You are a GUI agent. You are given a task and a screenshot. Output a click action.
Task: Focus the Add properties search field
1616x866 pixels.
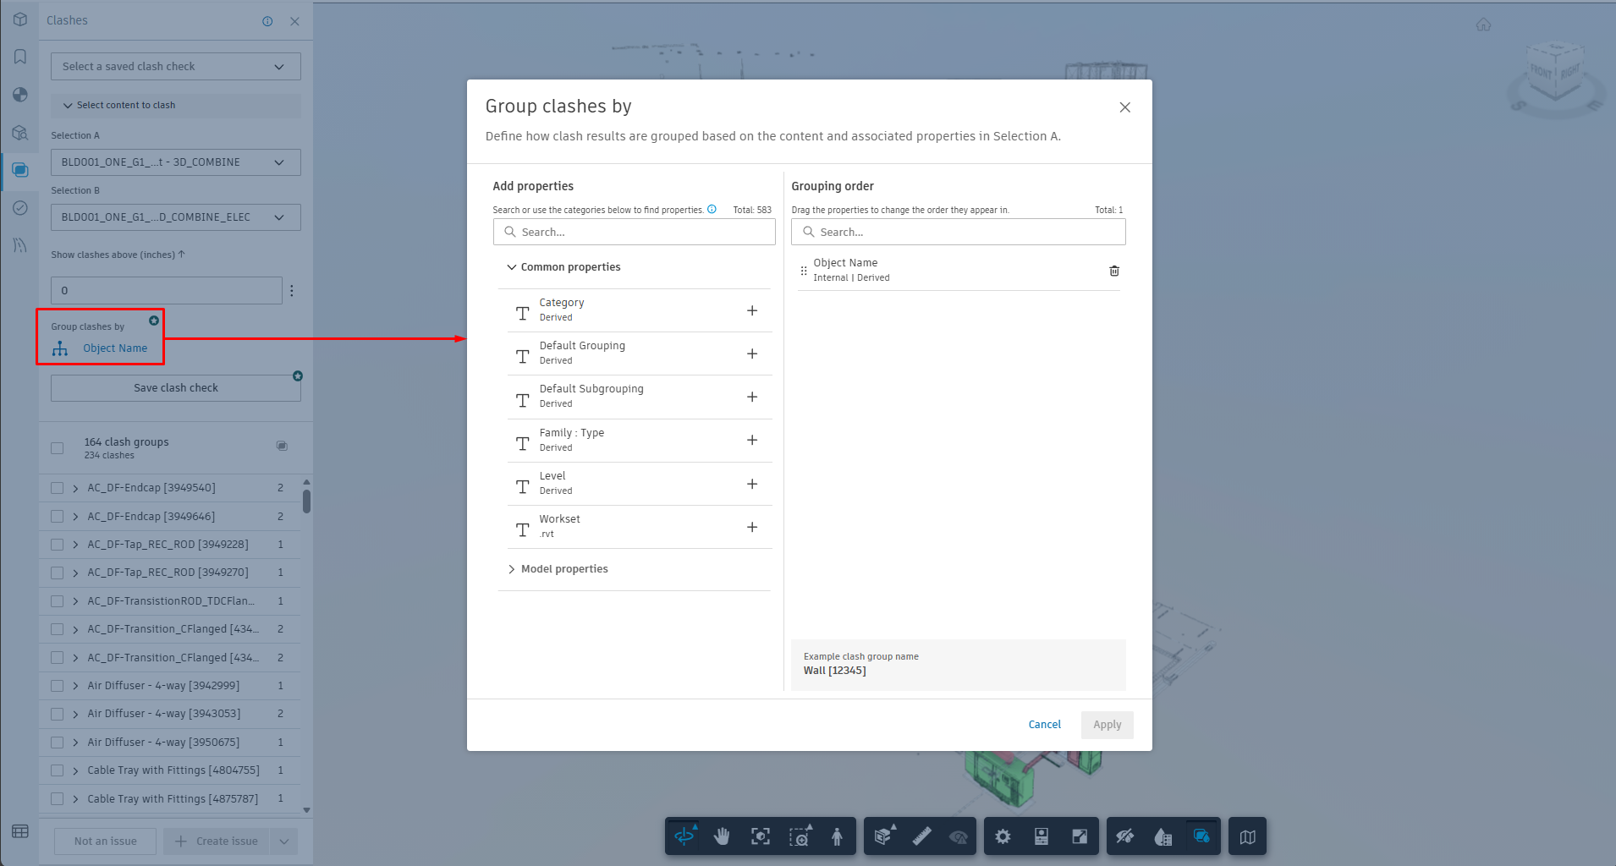(634, 232)
